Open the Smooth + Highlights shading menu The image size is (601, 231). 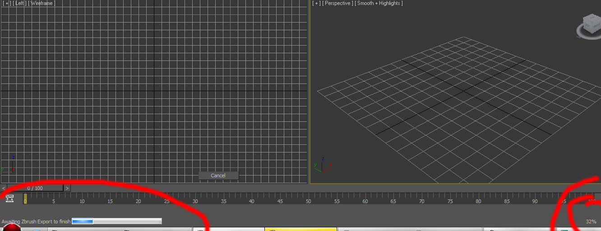[x=379, y=4]
